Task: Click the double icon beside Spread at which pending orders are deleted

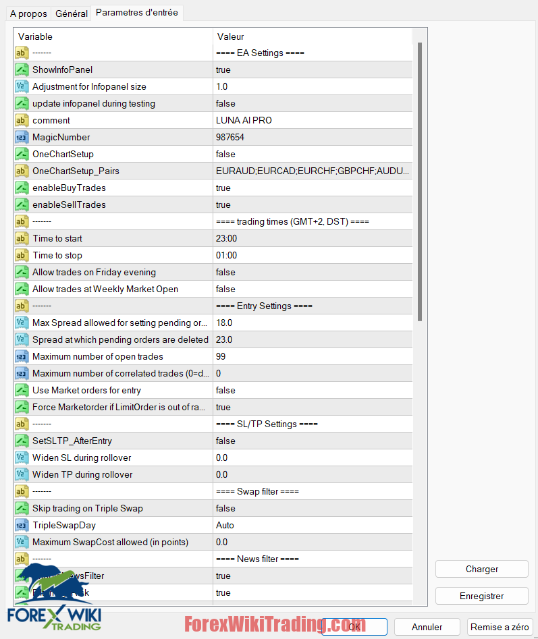Action: pos(22,339)
